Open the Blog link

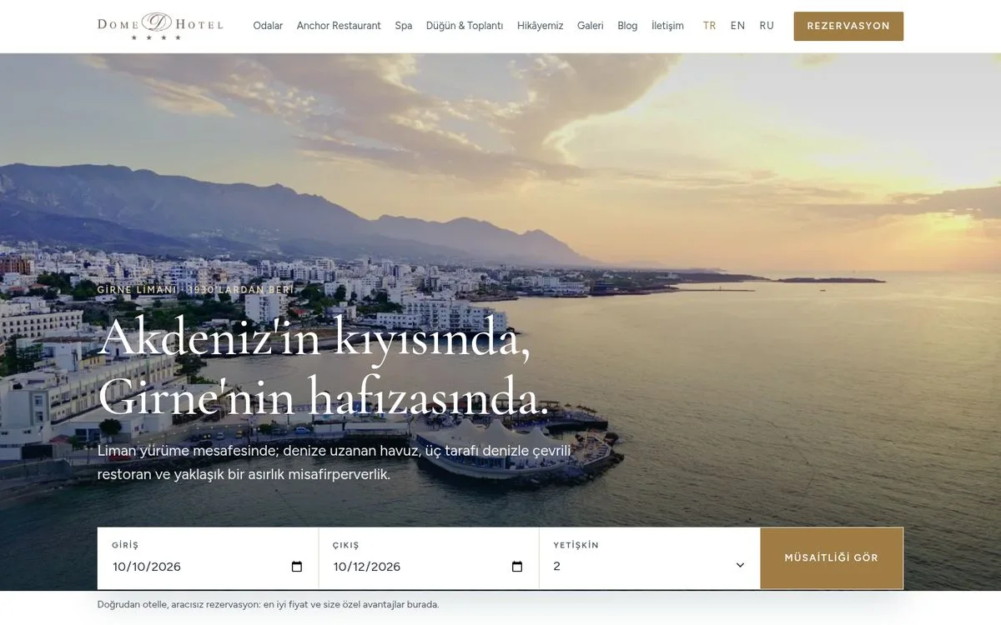click(x=627, y=26)
